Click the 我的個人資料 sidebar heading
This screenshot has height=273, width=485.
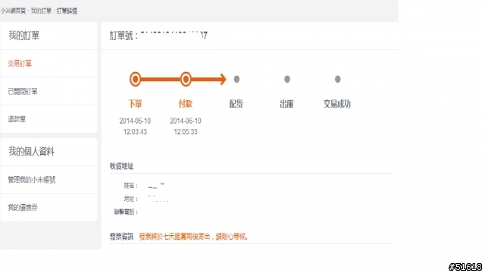click(32, 152)
